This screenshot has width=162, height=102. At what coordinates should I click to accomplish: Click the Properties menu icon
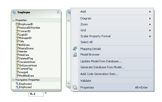pos(75,87)
